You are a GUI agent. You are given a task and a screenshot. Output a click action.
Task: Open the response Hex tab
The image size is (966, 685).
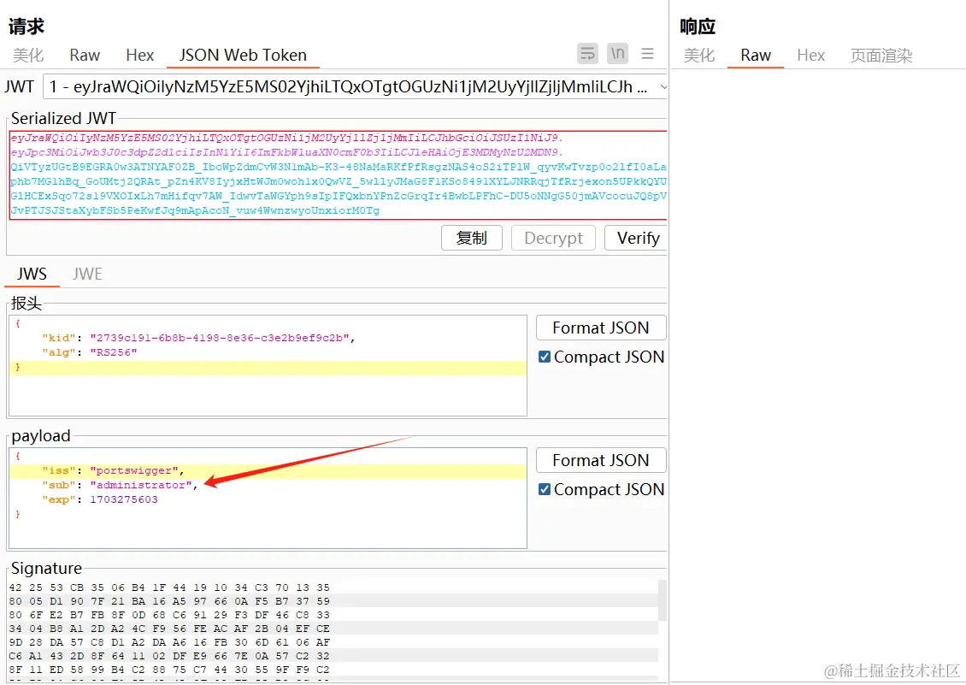(810, 56)
